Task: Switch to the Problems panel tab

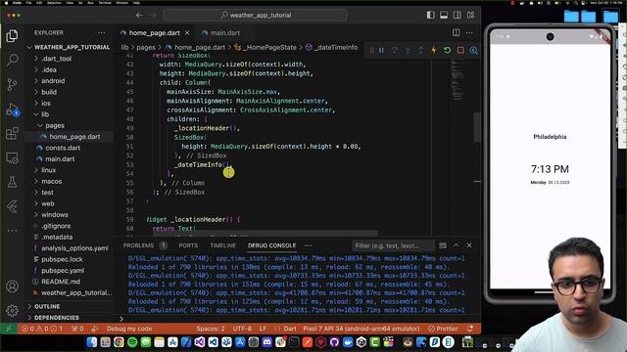Action: pos(138,245)
